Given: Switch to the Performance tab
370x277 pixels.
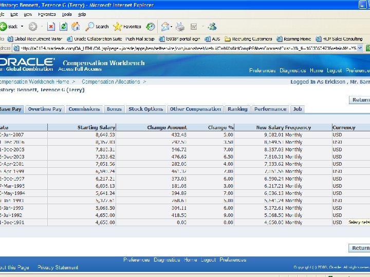Looking at the screenshot, I should (x=270, y=109).
